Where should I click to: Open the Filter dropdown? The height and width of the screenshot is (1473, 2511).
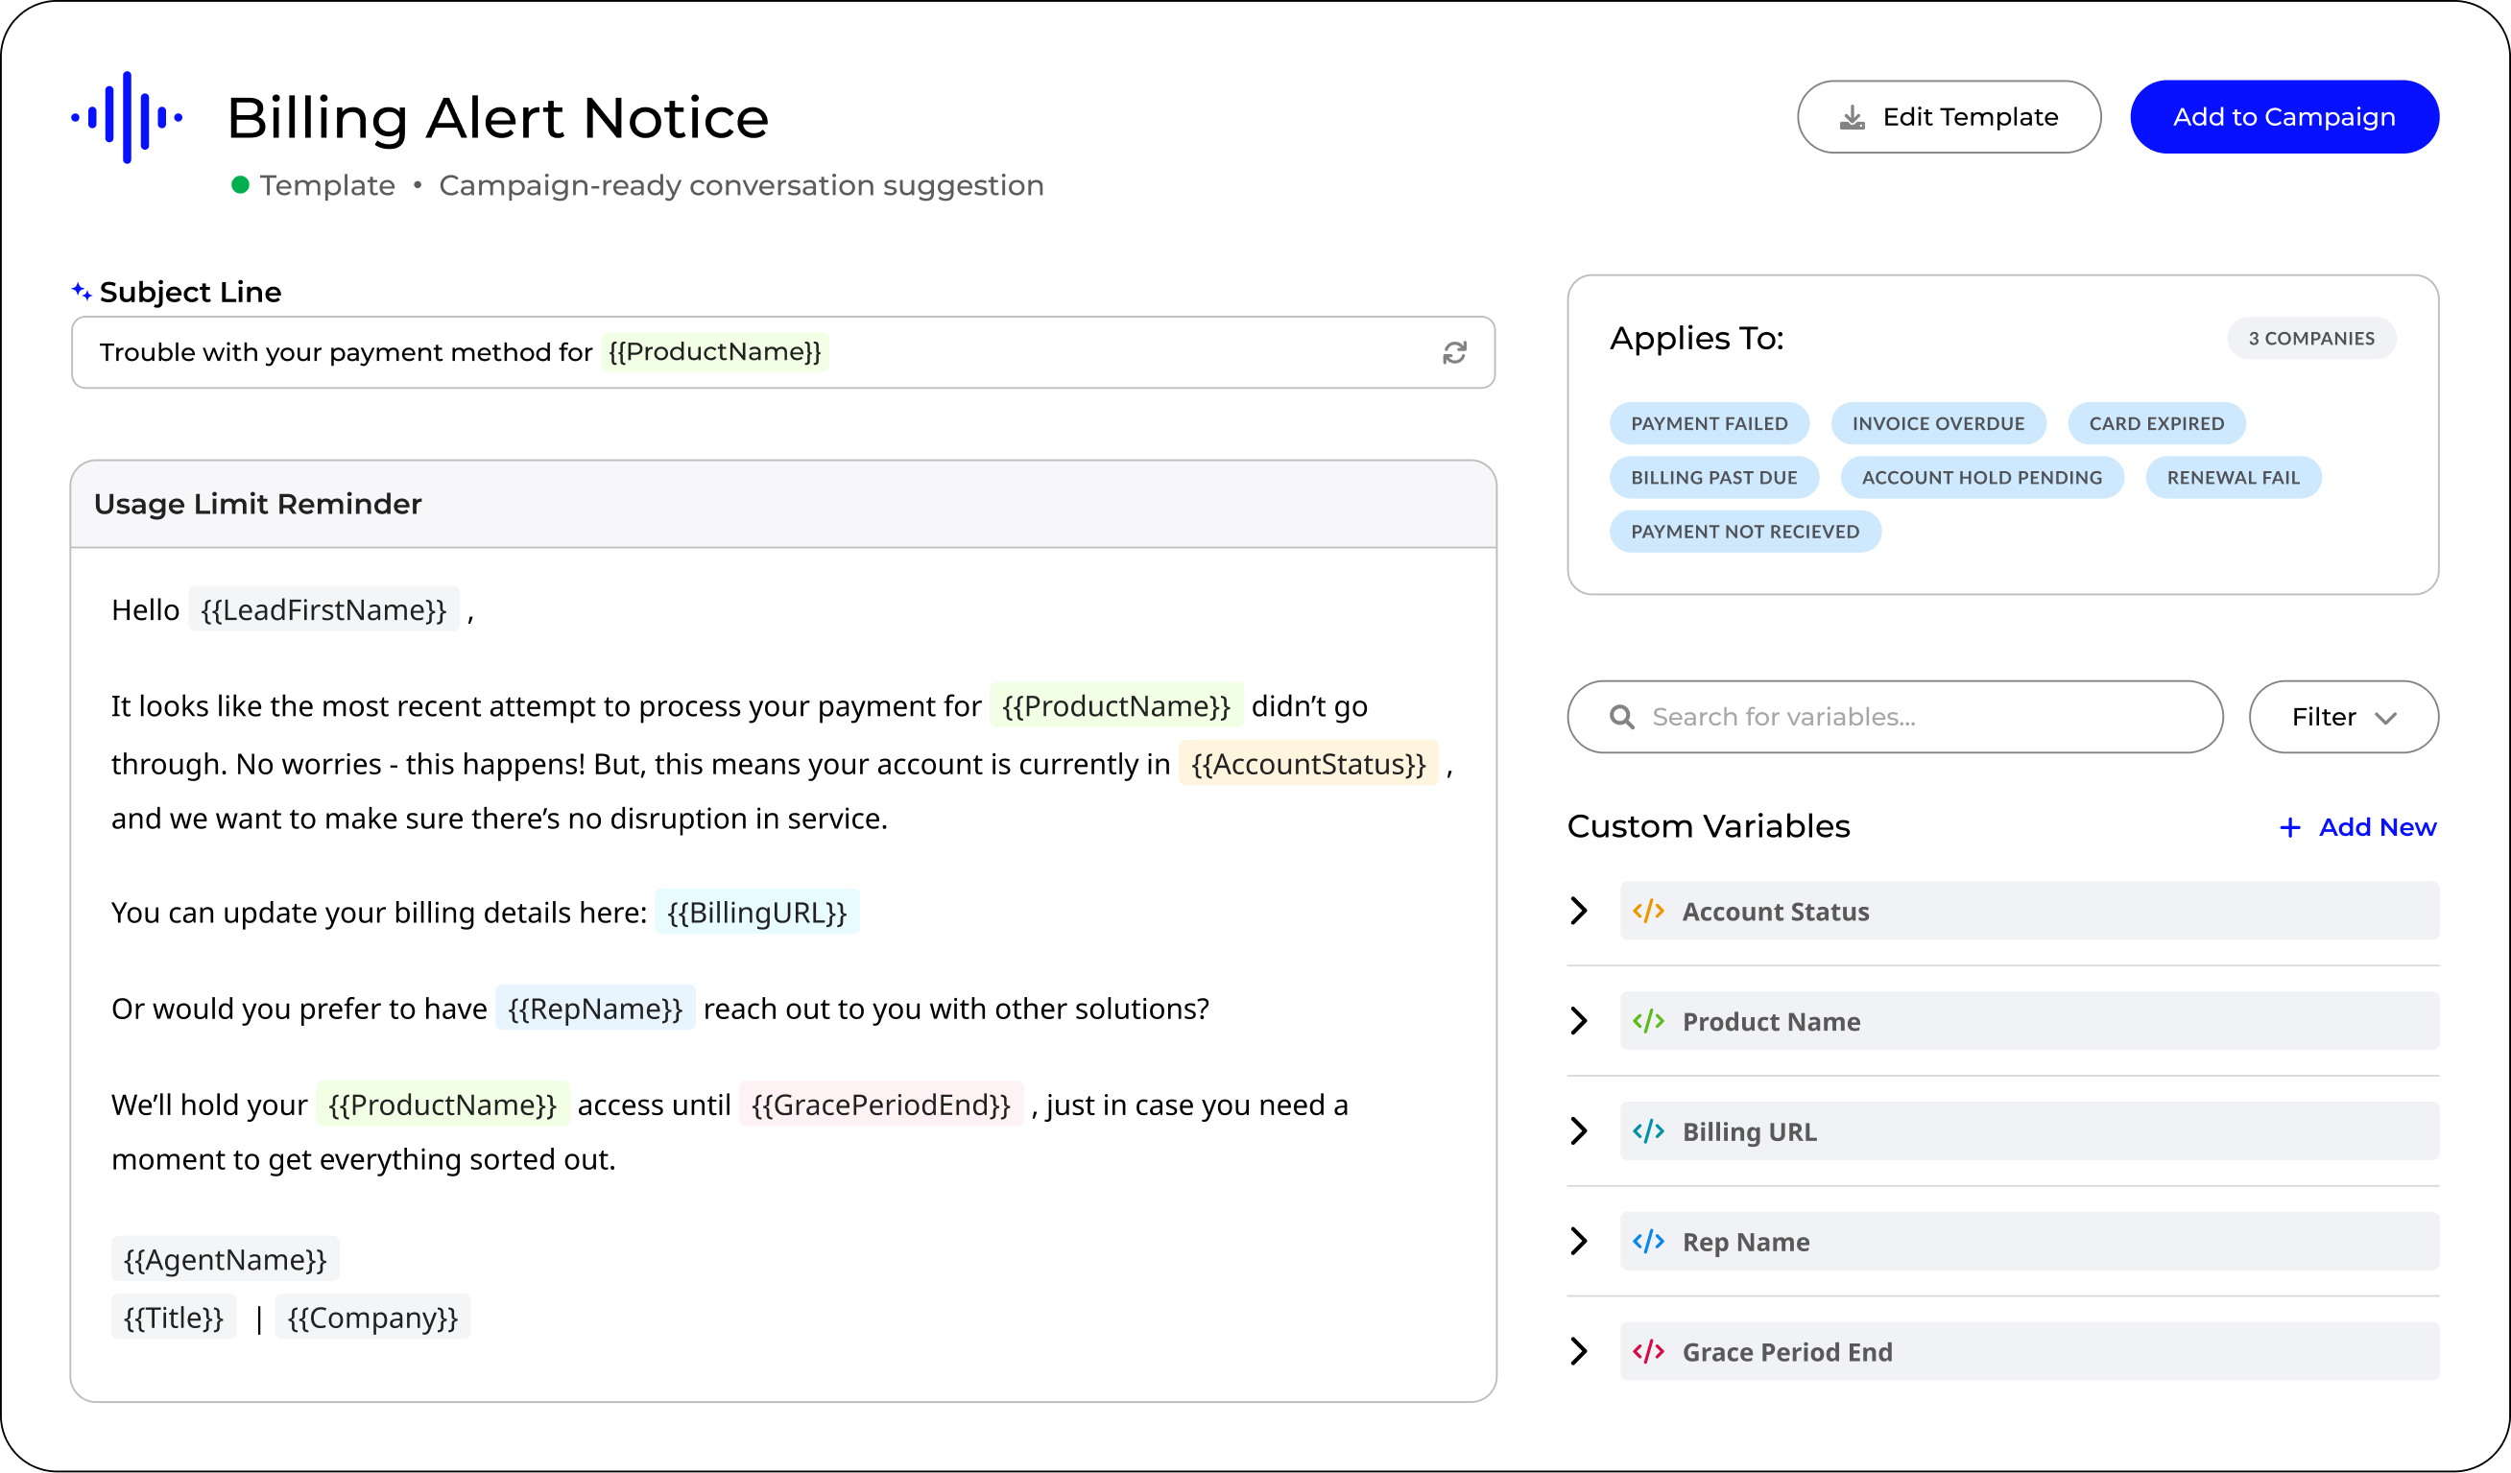[x=2344, y=717]
